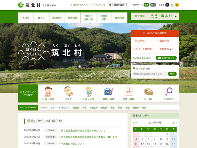Select the 移住 keyword tag
This screenshot has height=148, width=197.
coord(120,108)
